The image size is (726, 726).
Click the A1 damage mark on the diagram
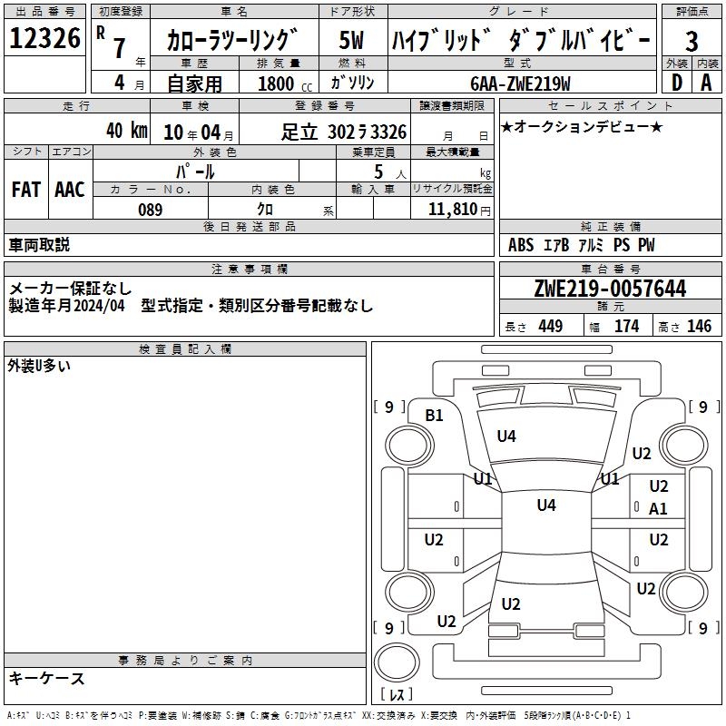[658, 509]
